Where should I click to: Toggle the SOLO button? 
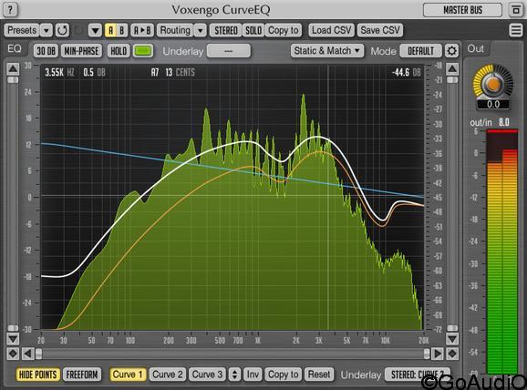click(253, 31)
